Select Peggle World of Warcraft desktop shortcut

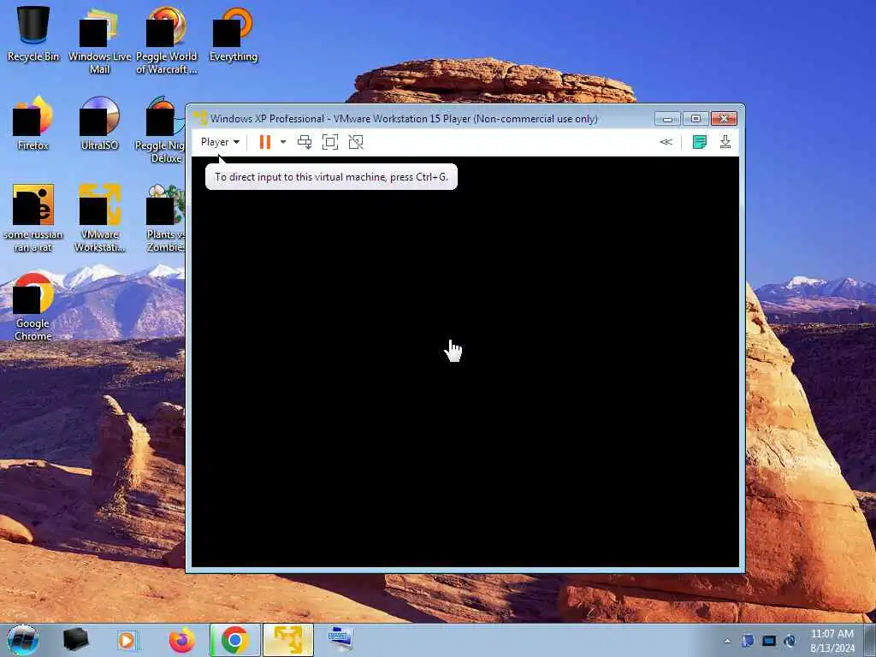[x=167, y=41]
